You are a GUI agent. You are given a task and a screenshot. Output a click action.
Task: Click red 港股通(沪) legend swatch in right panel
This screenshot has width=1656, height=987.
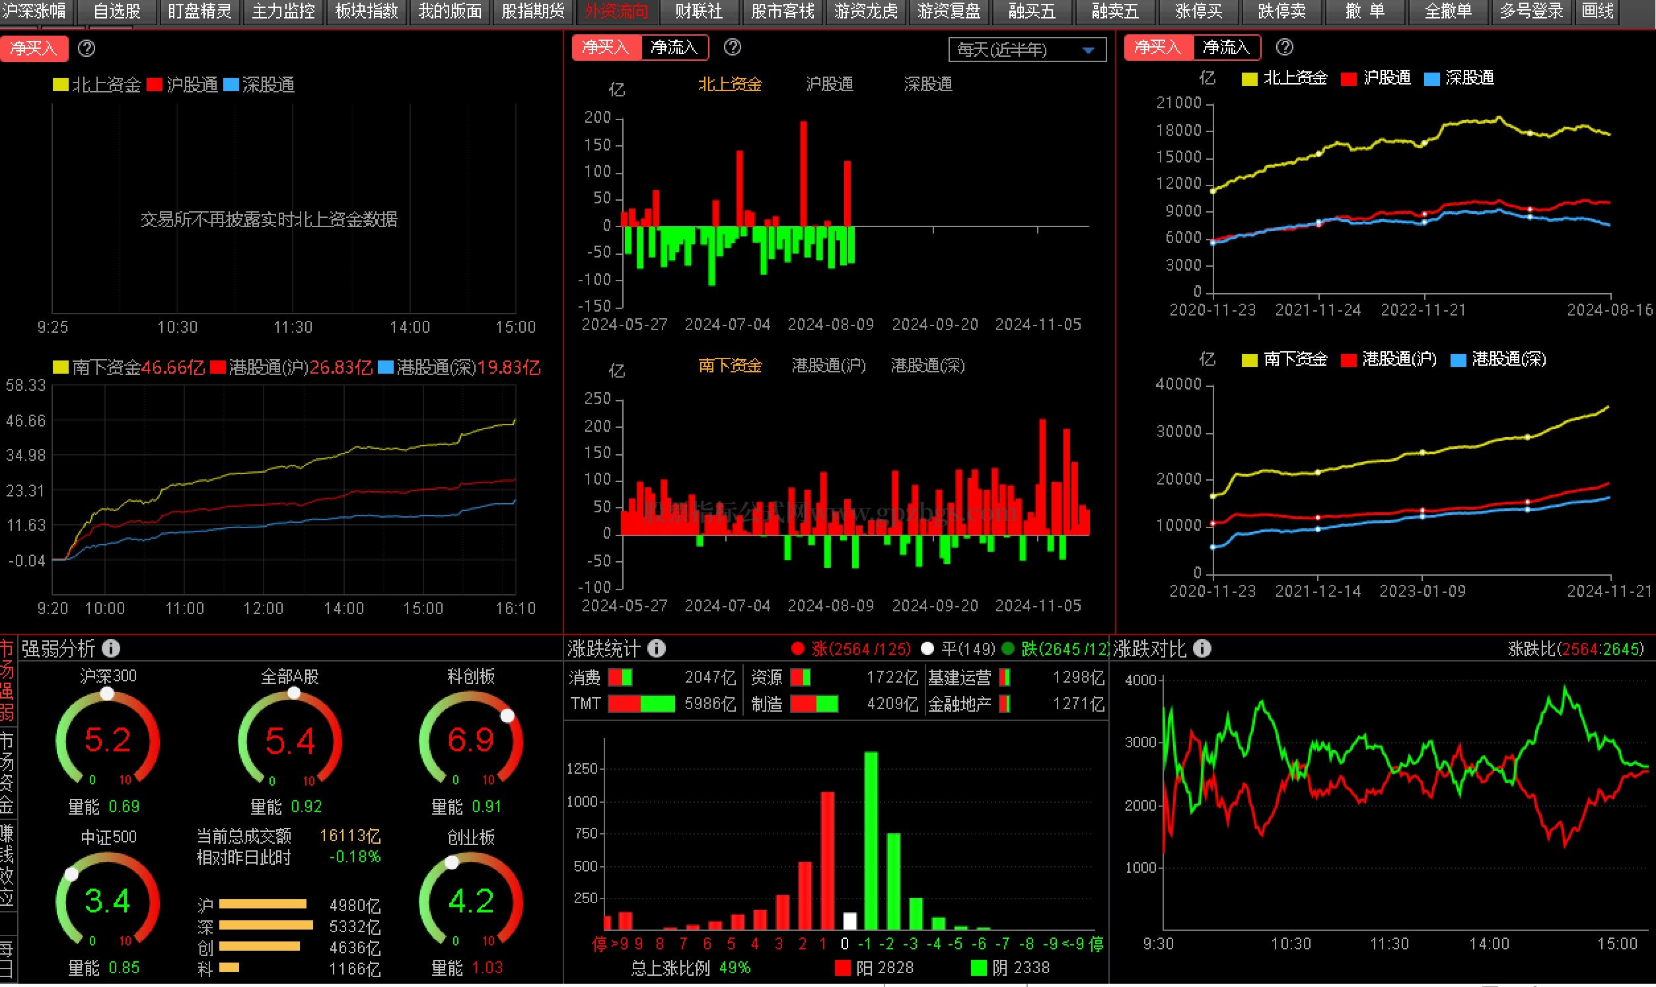(x=1349, y=360)
